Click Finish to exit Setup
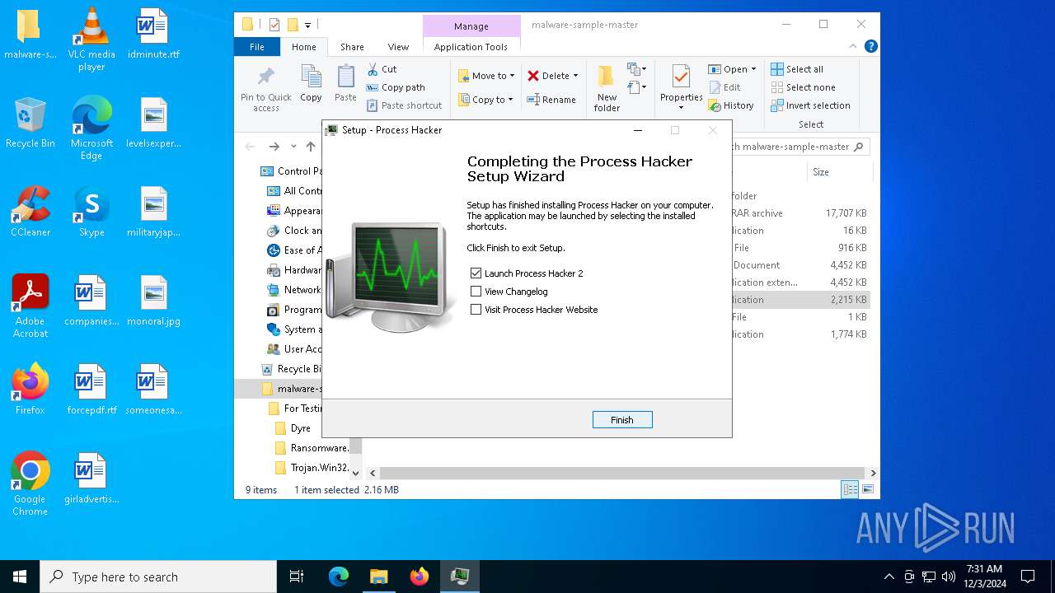This screenshot has height=593, width=1055. pyautogui.click(x=622, y=420)
